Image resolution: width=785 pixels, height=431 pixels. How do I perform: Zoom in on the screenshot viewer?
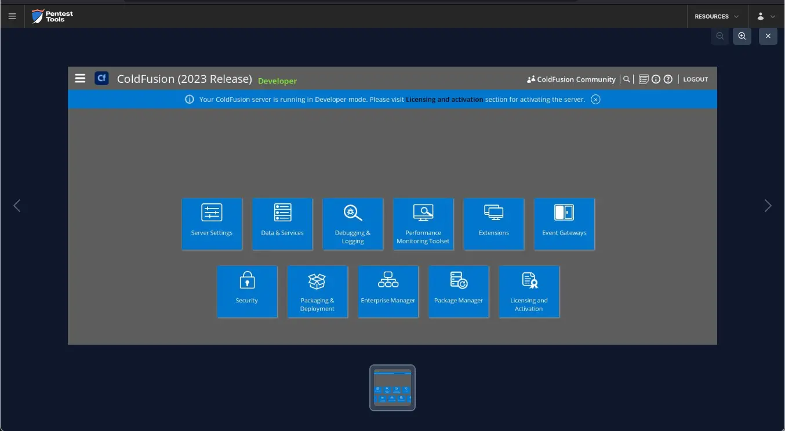pos(742,36)
